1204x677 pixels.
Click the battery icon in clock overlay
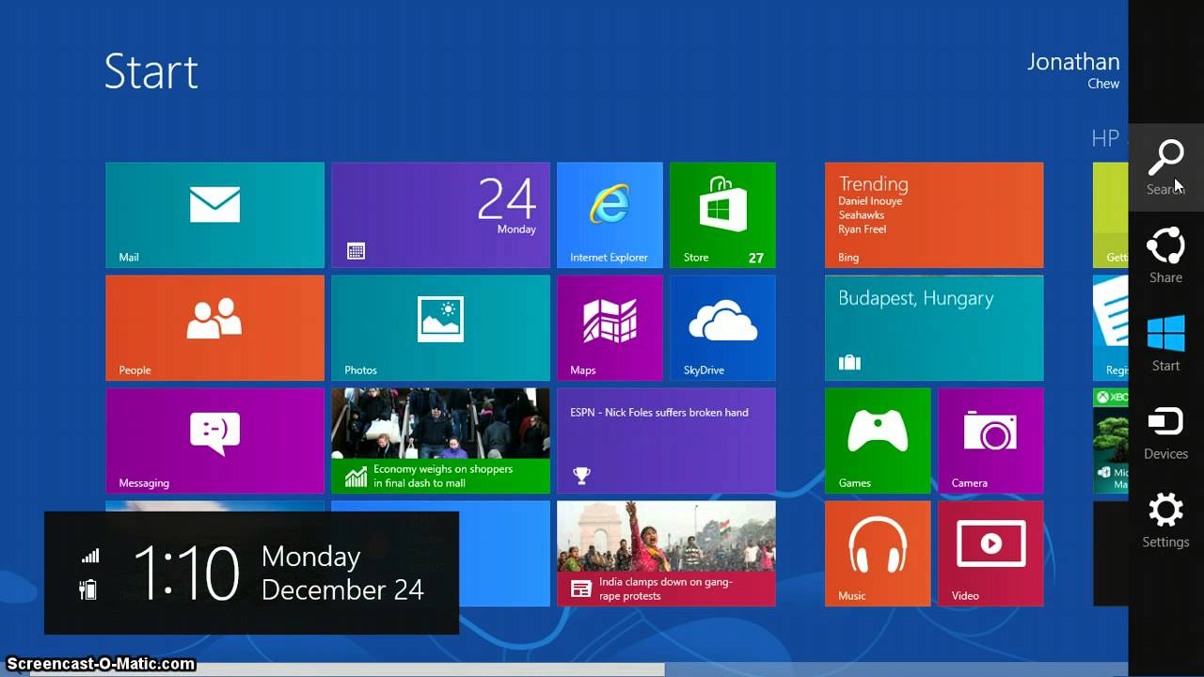point(88,590)
